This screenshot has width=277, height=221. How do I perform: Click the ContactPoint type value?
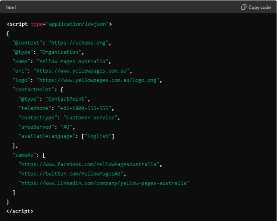pyautogui.click(x=67, y=99)
